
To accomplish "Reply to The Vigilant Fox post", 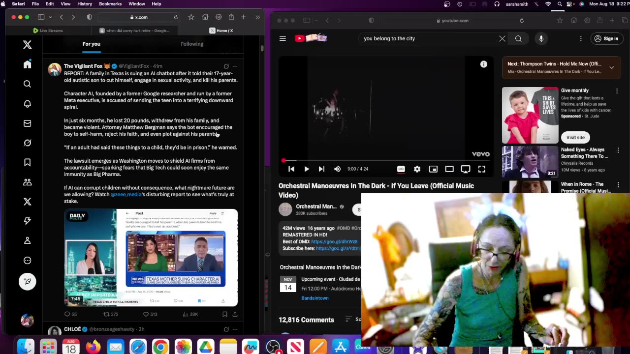I will click(x=67, y=314).
